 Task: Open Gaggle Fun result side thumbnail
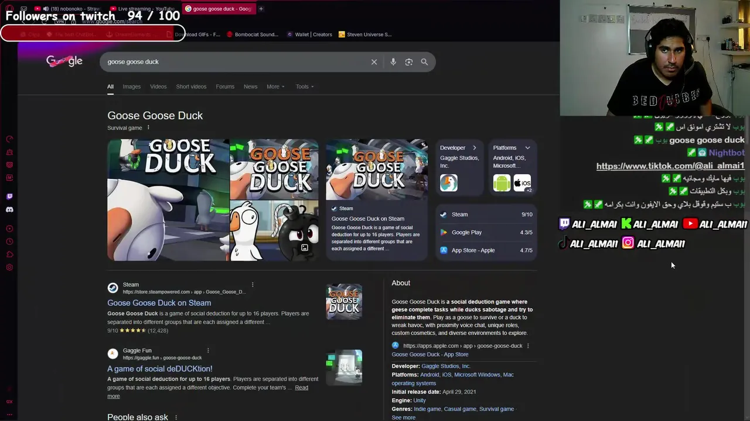[x=344, y=367]
